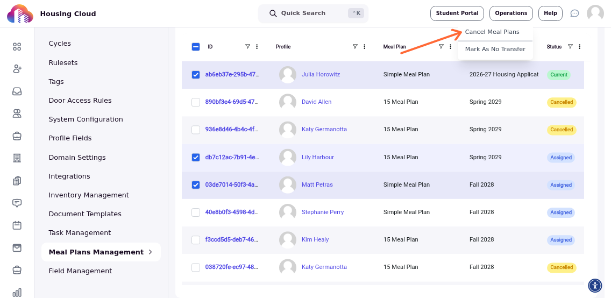This screenshot has height=298, width=611.
Task: Toggle the select-all checkbox in header
Action: pyautogui.click(x=196, y=47)
